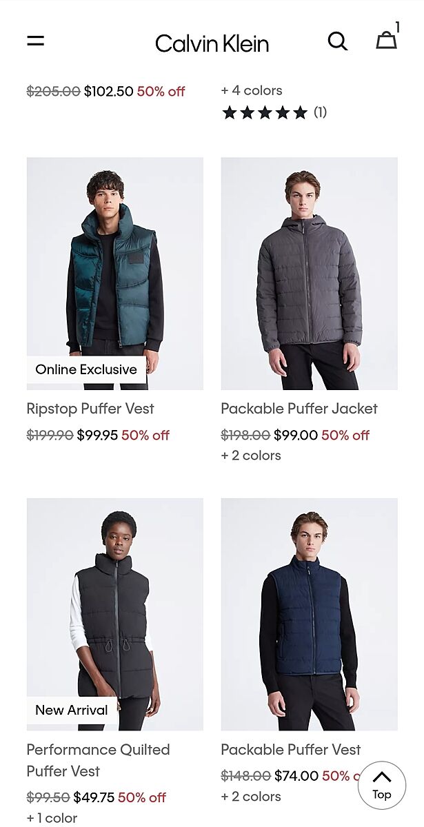Click the Calvin Klein logo
This screenshot has width=424, height=827.
tap(212, 43)
